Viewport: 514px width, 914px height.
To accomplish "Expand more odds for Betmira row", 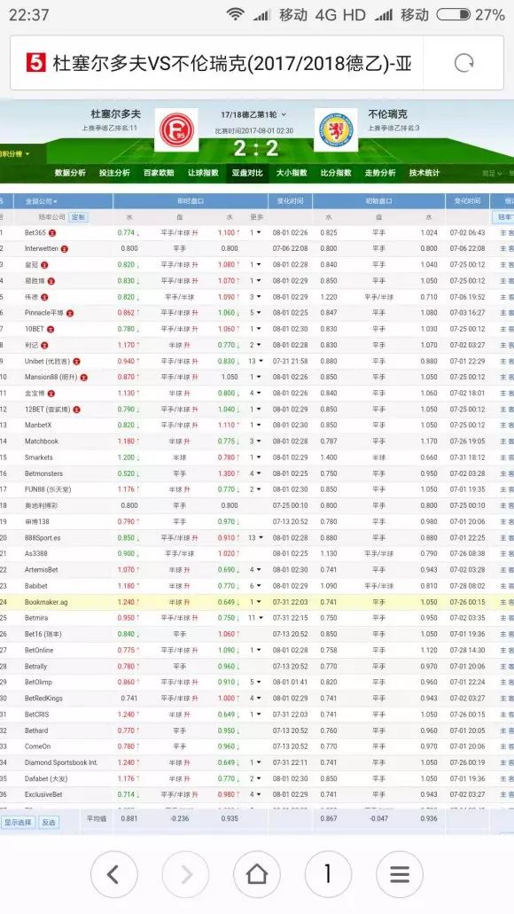I will 255,618.
